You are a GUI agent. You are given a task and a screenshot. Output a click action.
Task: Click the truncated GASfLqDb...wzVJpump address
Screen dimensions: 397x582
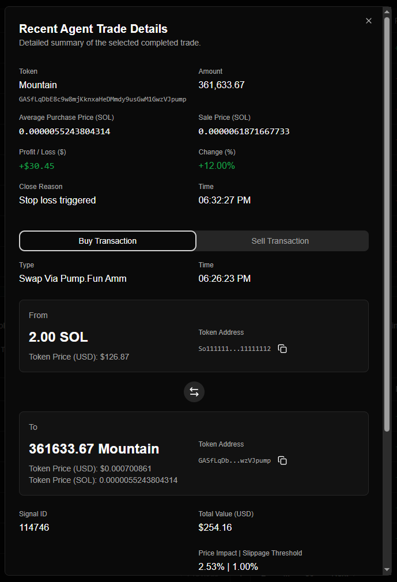[235, 460]
